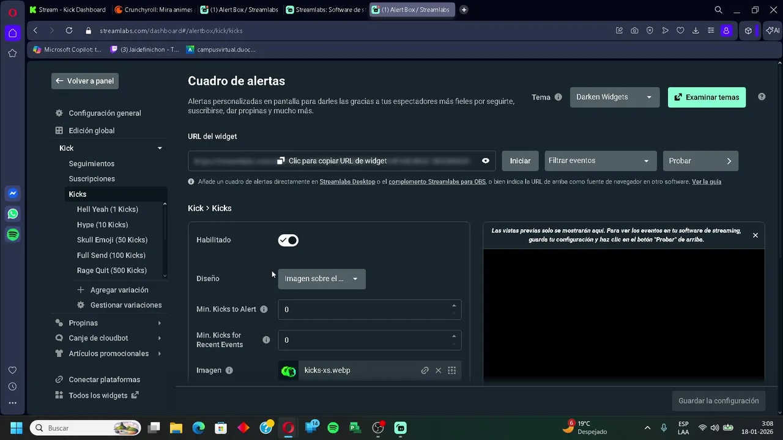Click Imagen info icon
The height and width of the screenshot is (440, 783).
[x=229, y=370]
